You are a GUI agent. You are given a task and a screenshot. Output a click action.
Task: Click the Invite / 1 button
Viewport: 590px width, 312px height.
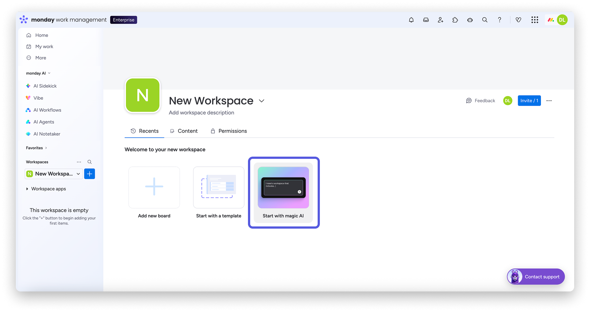(529, 101)
